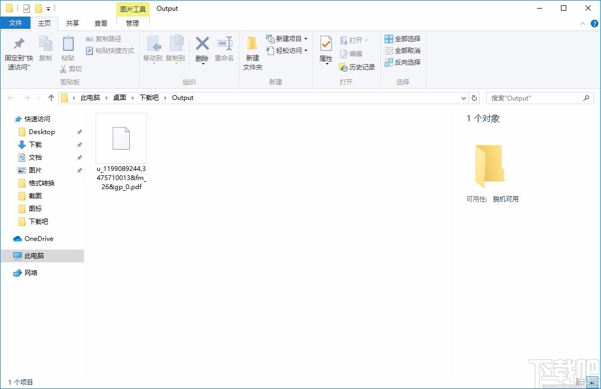The width and height of the screenshot is (601, 389).
Task: Select OneDrive in the sidebar
Action: pyautogui.click(x=37, y=238)
